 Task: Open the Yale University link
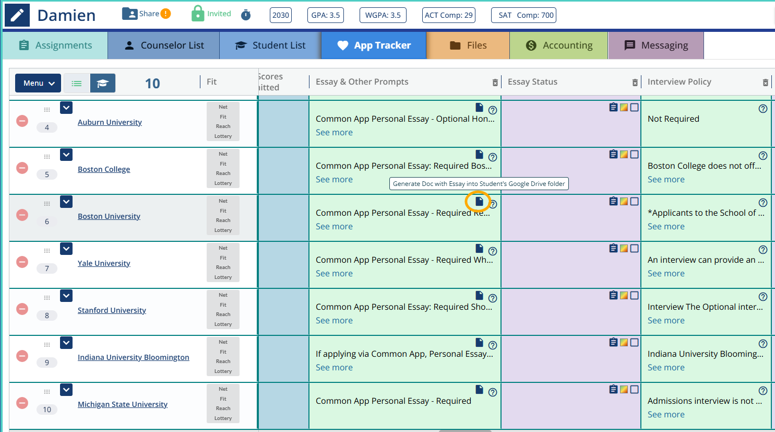pyautogui.click(x=104, y=263)
